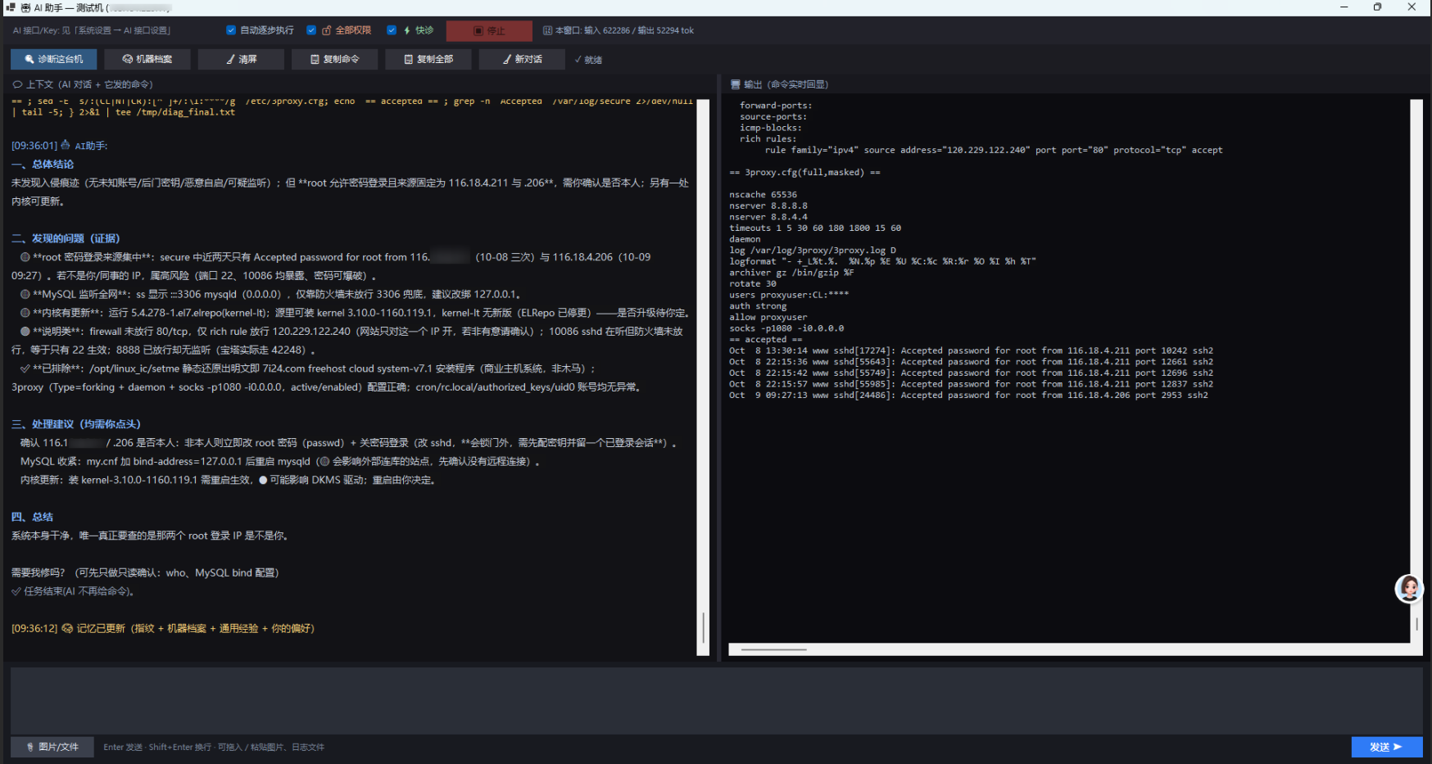Copy everything with 复制全部 button
Viewport: 1432px width, 764px height.
tap(428, 59)
